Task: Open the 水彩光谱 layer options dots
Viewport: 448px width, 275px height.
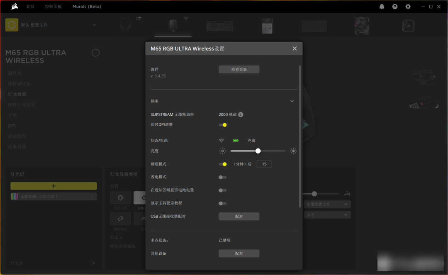Action: pyautogui.click(x=92, y=197)
